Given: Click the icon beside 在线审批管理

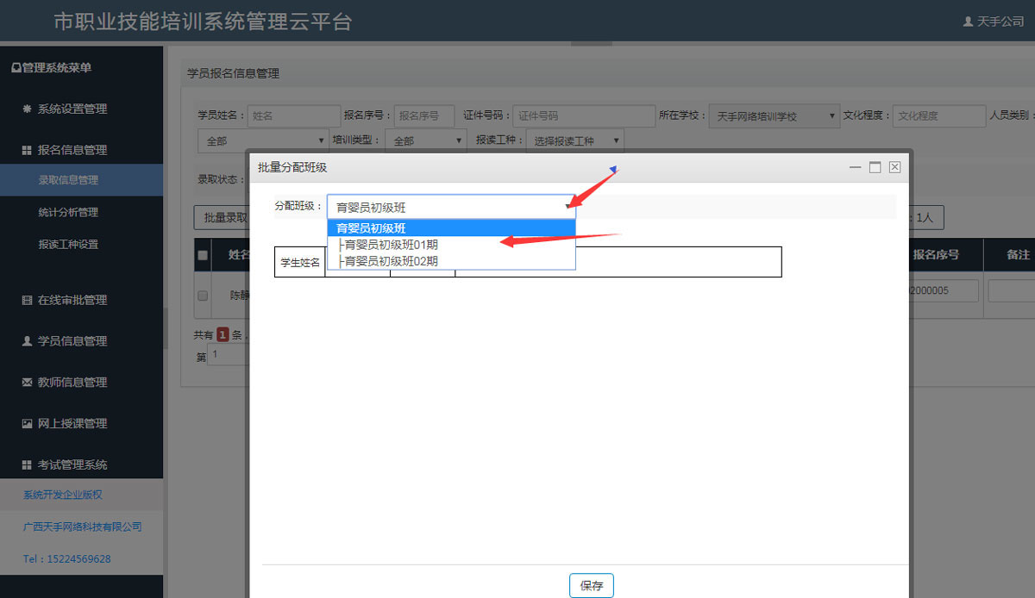Looking at the screenshot, I should tap(27, 301).
